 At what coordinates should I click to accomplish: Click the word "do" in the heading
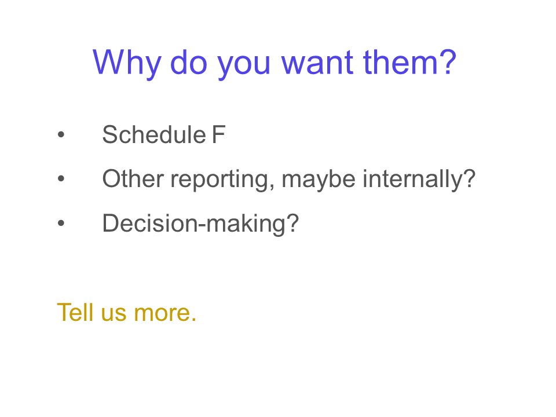point(189,62)
